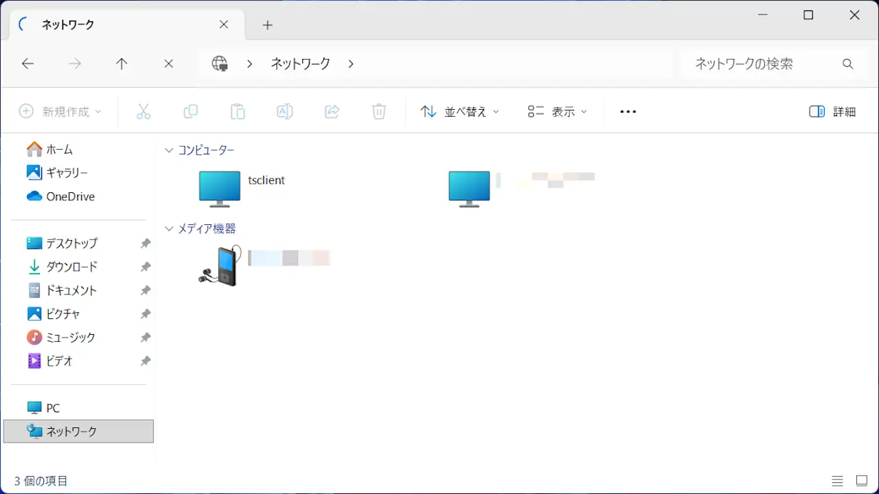
Task: Collapse the コンピューター group
Action: (169, 150)
